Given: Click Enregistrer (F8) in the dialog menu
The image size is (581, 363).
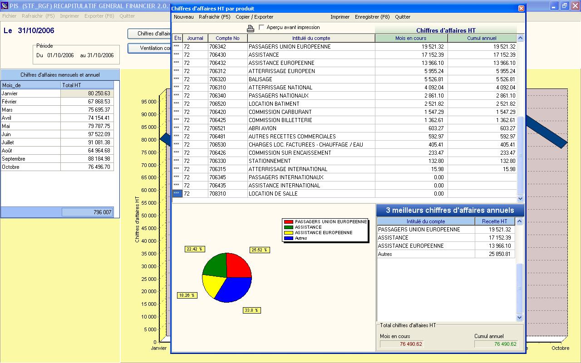Looking at the screenshot, I should pos(372,17).
